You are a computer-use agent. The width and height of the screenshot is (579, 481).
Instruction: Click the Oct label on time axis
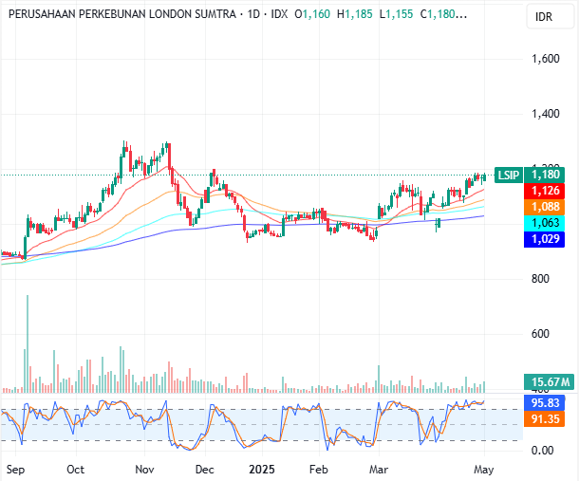tap(76, 470)
